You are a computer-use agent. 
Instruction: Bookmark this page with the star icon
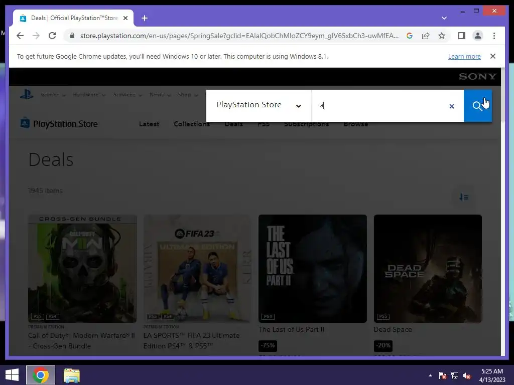click(x=442, y=36)
